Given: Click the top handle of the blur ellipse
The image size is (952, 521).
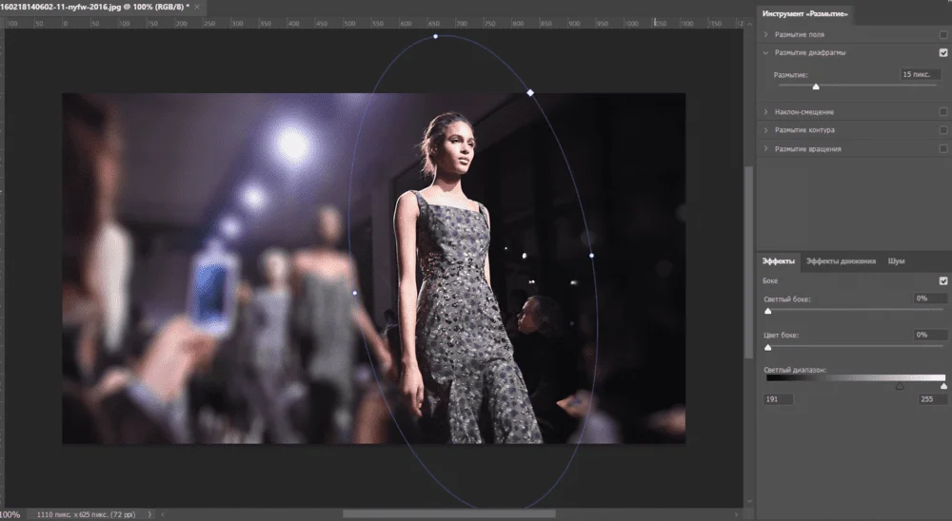Looking at the screenshot, I should pyautogui.click(x=435, y=37).
